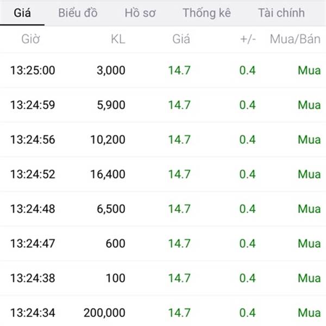Select the 13:24:48 trade row

pyautogui.click(x=163, y=209)
